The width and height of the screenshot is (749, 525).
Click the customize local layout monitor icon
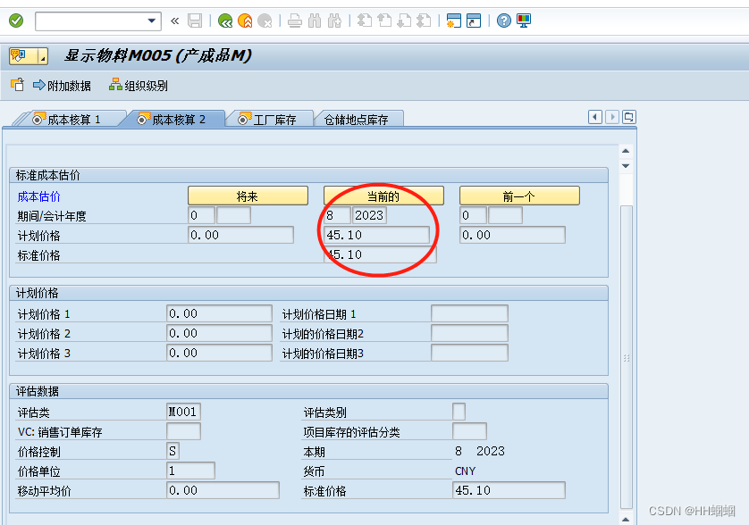click(523, 21)
